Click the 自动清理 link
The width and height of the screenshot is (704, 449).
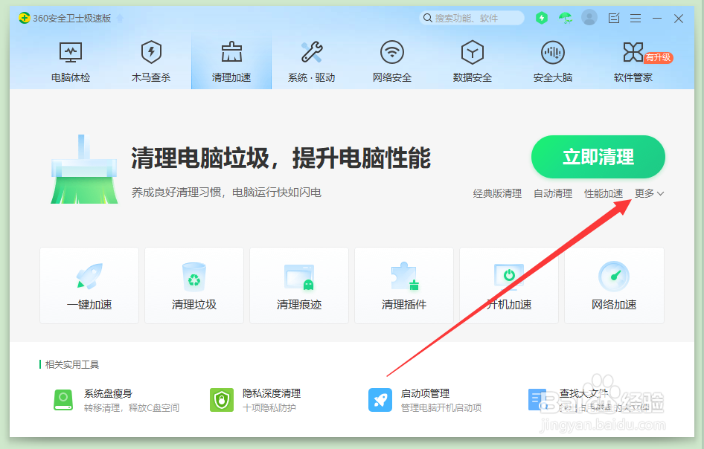[553, 193]
